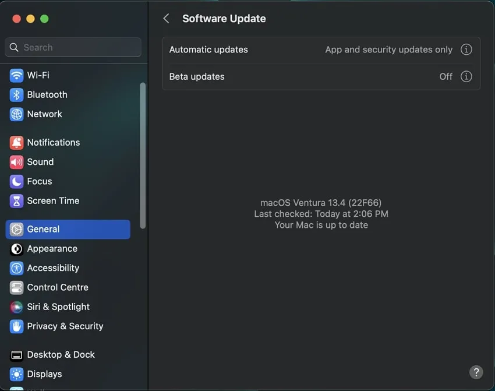Screen dimensions: 495x391
Task: Open Appearance settings
Action: point(52,248)
